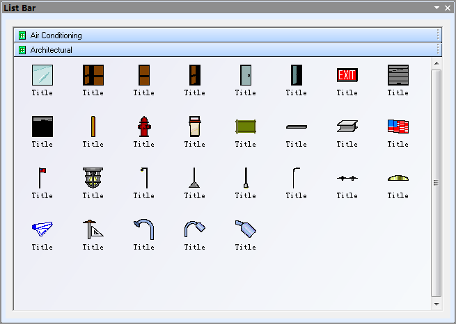Image resolution: width=456 pixels, height=324 pixels.
Task: Click the scrollbar down arrow
Action: tap(437, 304)
